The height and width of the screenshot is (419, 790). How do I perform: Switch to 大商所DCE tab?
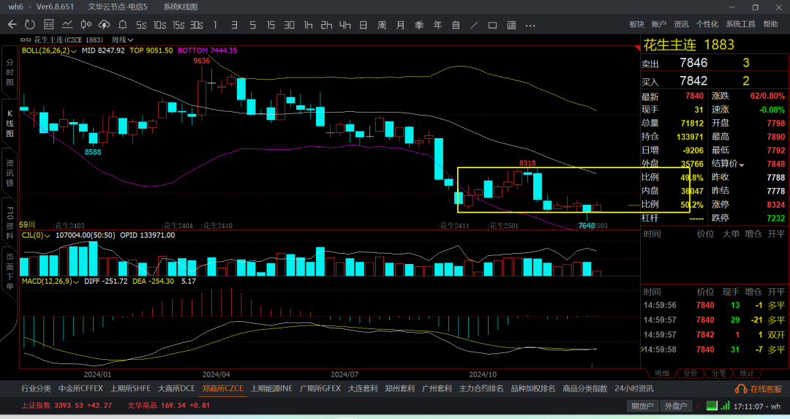coord(176,388)
